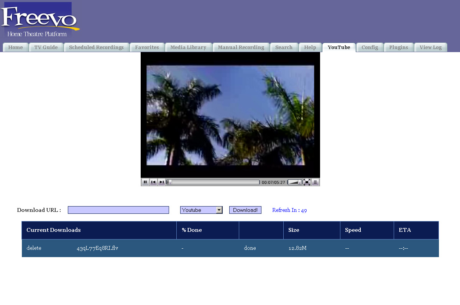460x305 pixels.
Task: Switch to the TV Guide tab
Action: pos(46,48)
